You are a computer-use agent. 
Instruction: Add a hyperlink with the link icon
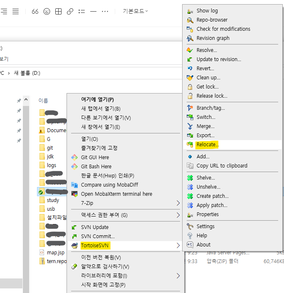(70, 11)
